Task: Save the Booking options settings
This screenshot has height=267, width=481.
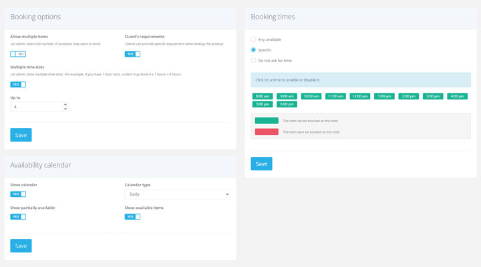Action: click(21, 135)
